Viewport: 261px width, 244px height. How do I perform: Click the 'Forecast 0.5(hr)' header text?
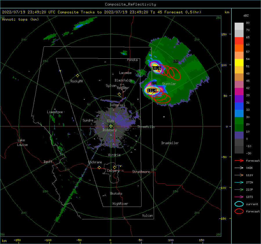183,12
